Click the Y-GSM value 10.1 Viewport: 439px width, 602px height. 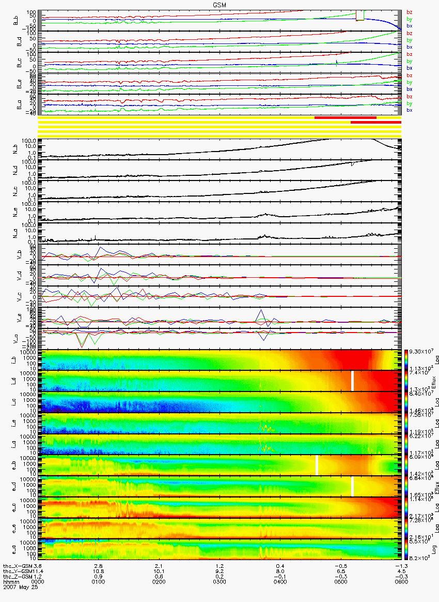pos(159,571)
